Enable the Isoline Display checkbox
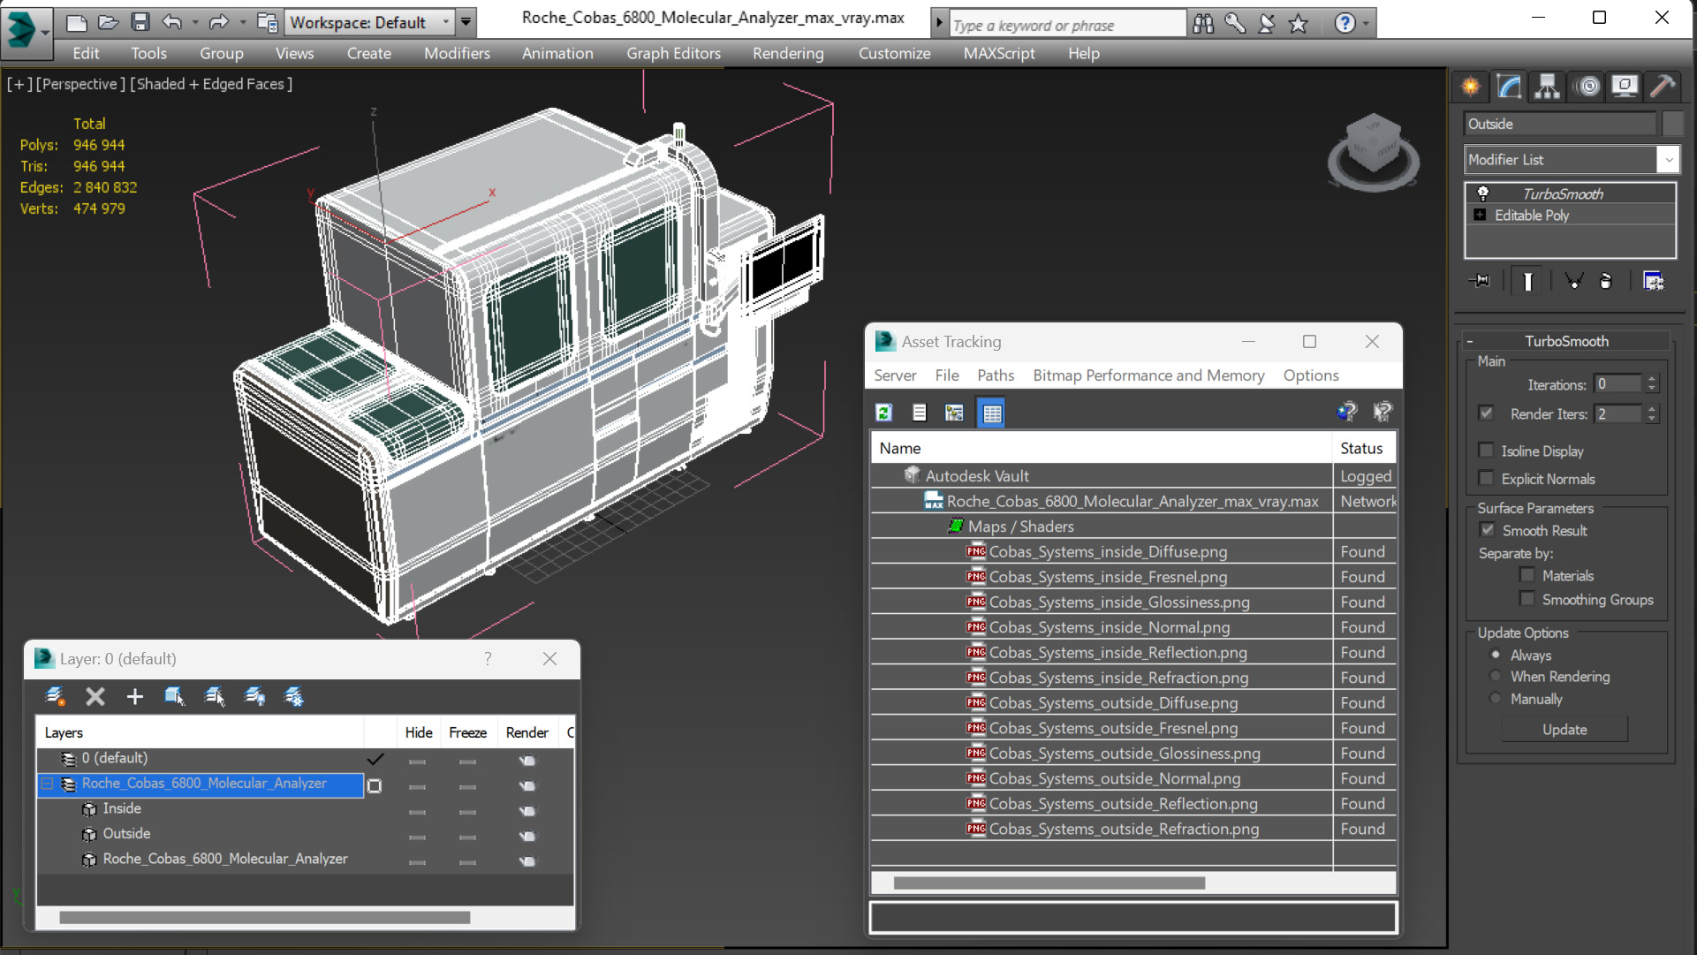This screenshot has width=1697, height=955. click(1486, 450)
